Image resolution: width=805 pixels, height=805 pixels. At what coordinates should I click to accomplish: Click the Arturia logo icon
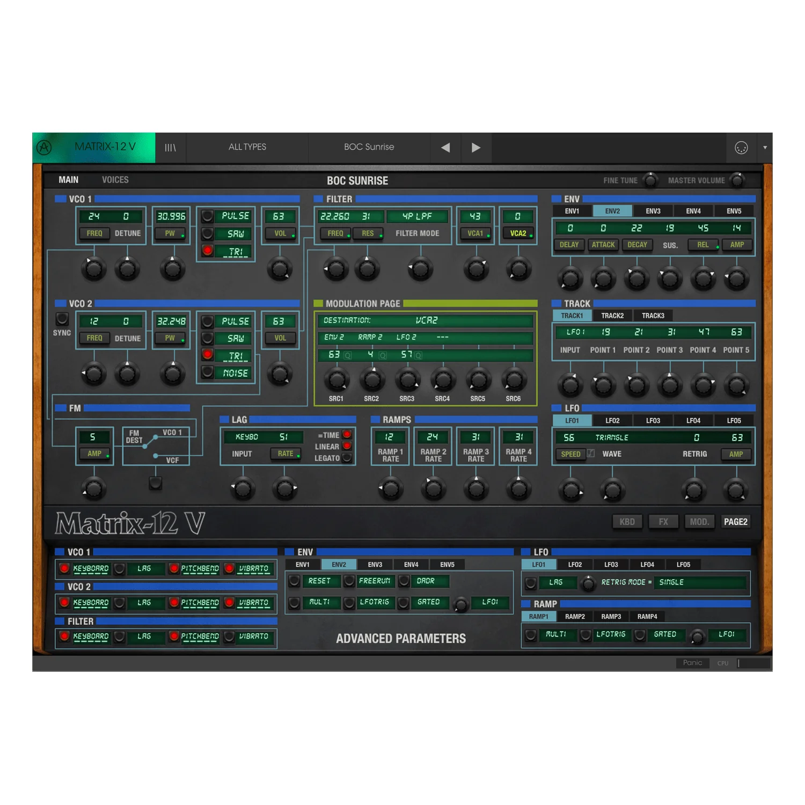pos(45,148)
